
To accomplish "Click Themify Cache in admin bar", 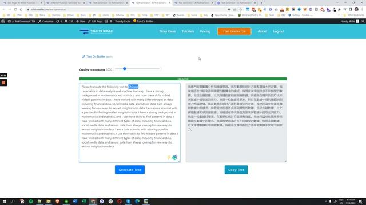I will coord(122,21).
